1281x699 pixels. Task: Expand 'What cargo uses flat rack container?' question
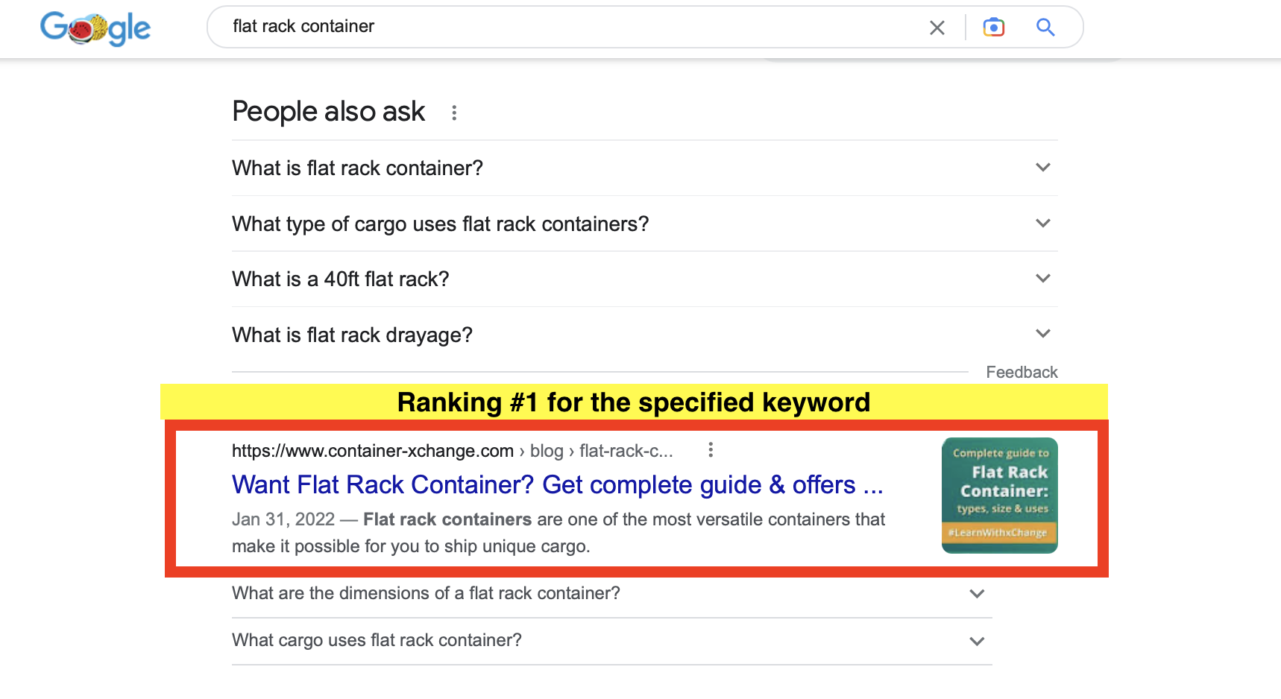pos(611,640)
